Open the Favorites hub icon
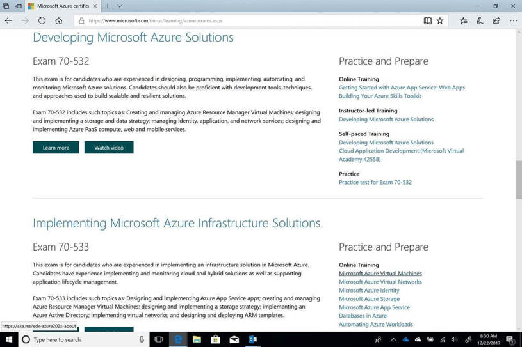 point(463,20)
